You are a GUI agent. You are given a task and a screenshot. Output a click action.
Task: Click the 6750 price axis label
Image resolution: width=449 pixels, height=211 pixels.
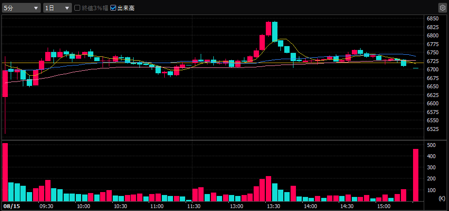click(432, 52)
